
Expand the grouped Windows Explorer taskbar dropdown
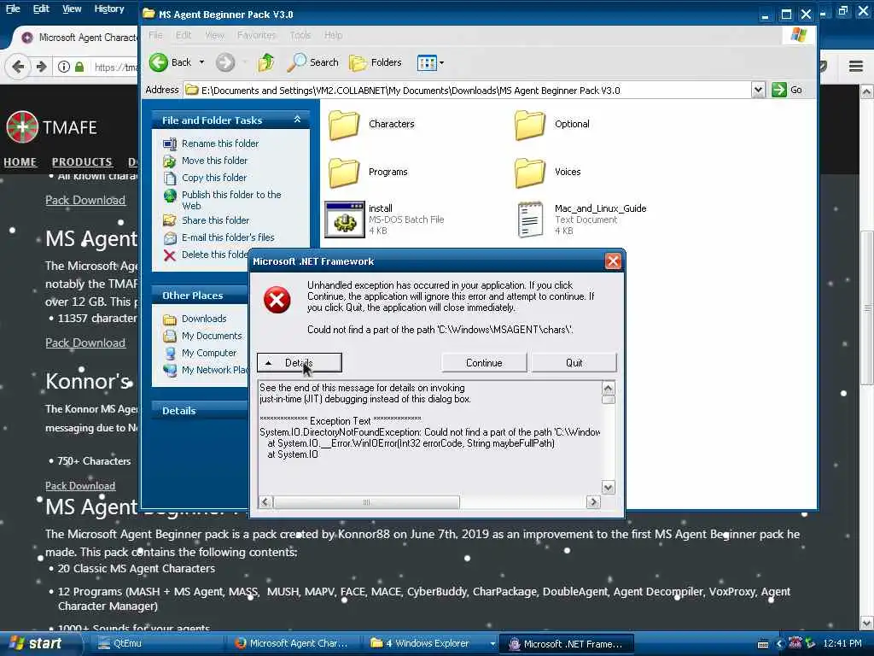pyautogui.click(x=492, y=644)
